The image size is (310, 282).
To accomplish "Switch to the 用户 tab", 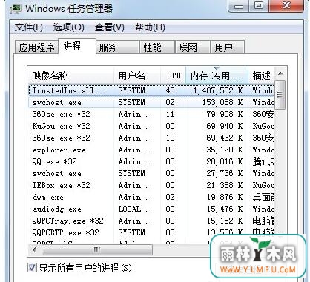I will coord(228,47).
